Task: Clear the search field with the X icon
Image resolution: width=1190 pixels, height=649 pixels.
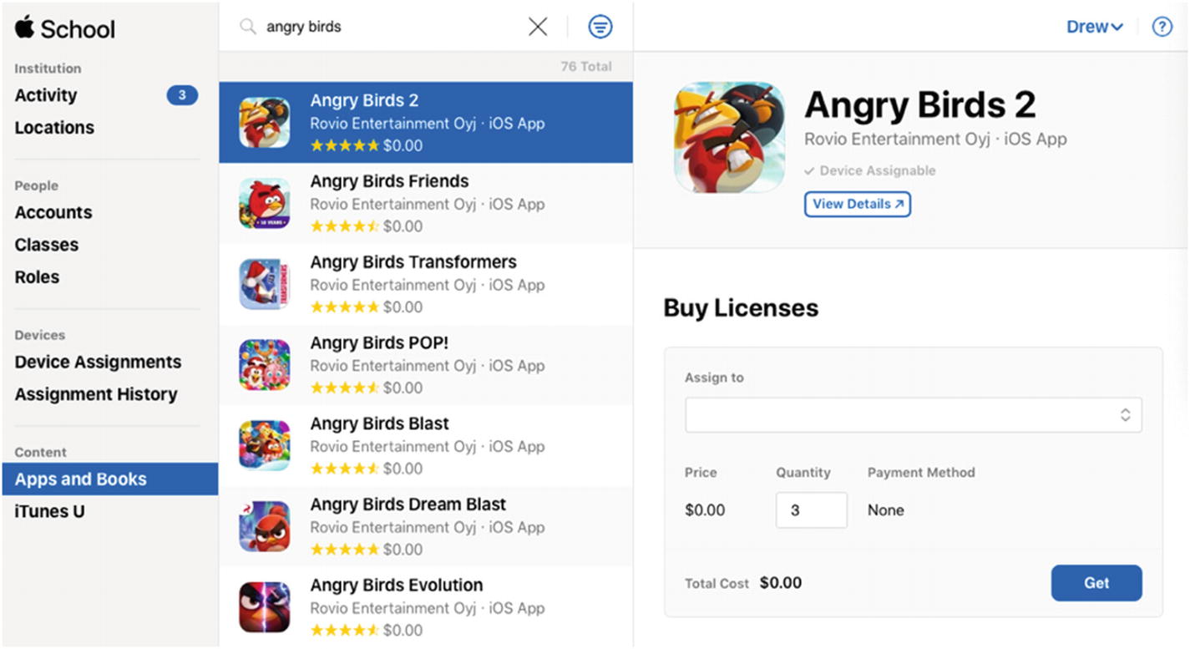Action: coord(538,27)
